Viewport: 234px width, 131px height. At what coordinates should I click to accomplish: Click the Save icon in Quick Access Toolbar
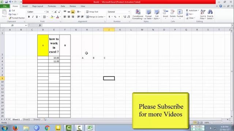6,2
